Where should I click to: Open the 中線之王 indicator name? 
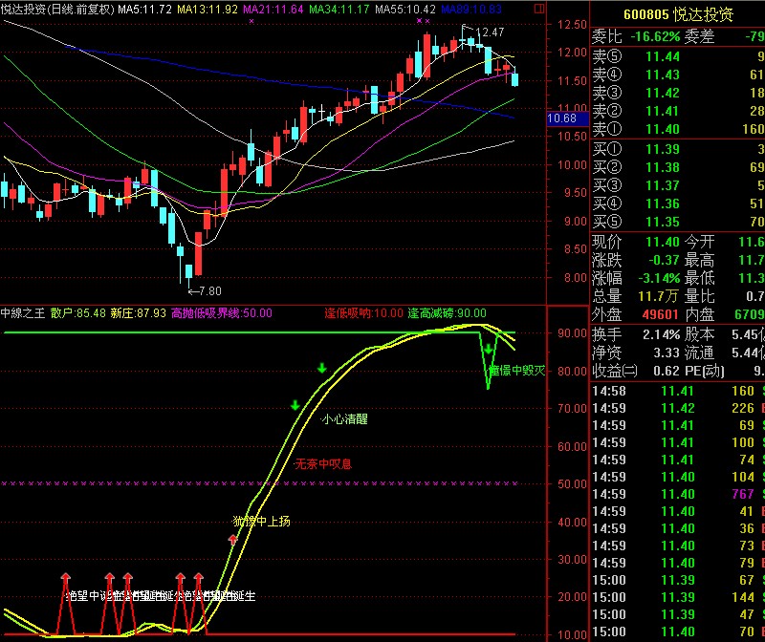click(23, 313)
